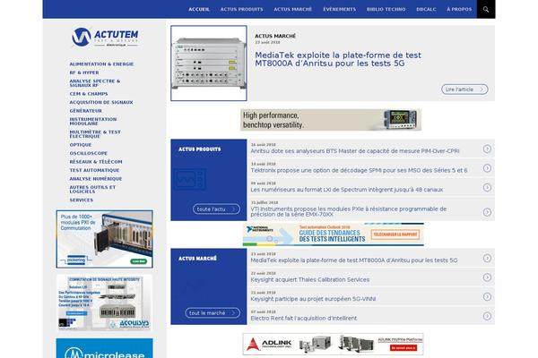Open Réseaux & Télécom category
Image resolution: width=538 pixels, height=358 pixels.
click(x=96, y=162)
